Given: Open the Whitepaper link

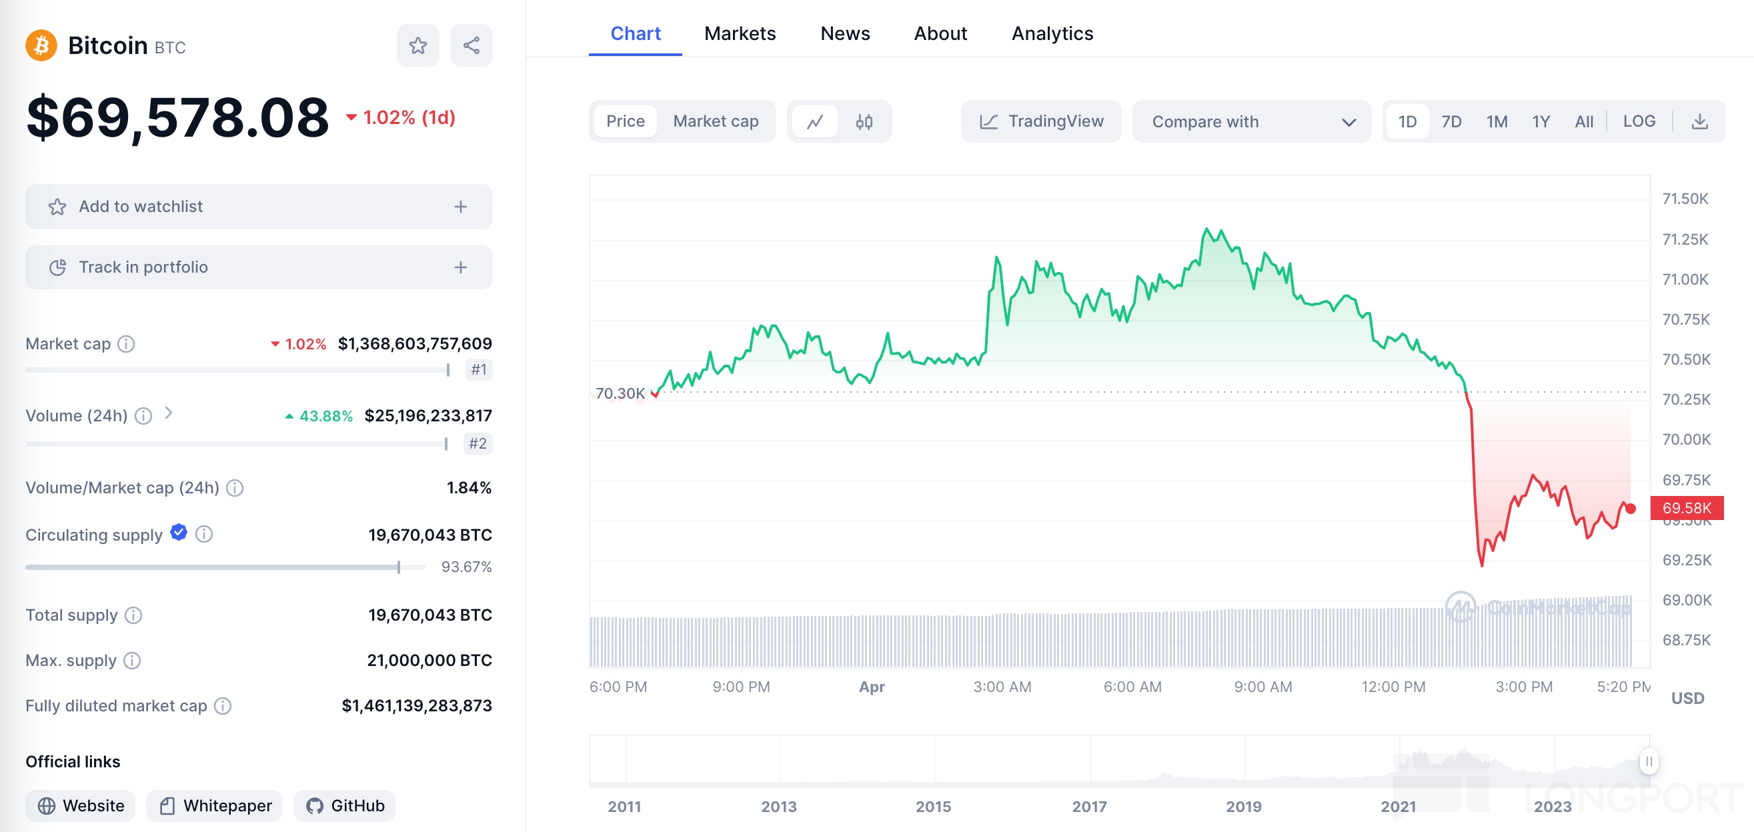Looking at the screenshot, I should point(215,805).
